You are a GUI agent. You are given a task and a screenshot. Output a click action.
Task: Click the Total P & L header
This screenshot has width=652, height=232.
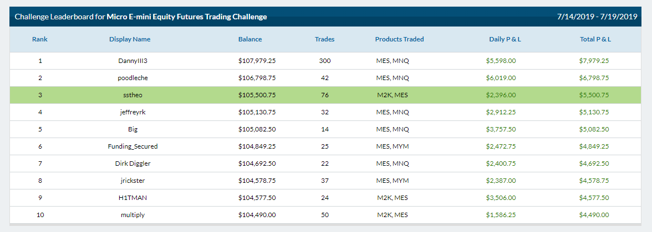[595, 39]
